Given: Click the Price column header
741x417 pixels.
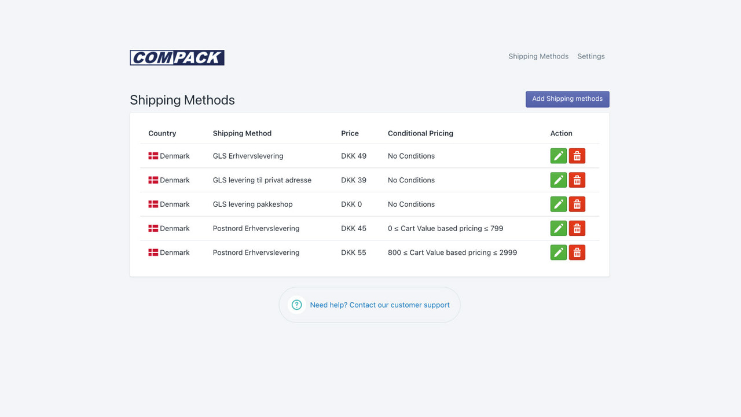Looking at the screenshot, I should point(350,133).
